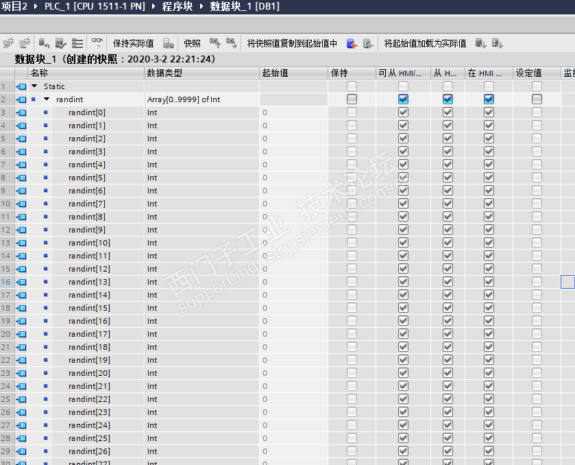Click the expand all rows toolbar icon
Image resolution: width=575 pixels, height=465 pixels.
click(x=77, y=43)
